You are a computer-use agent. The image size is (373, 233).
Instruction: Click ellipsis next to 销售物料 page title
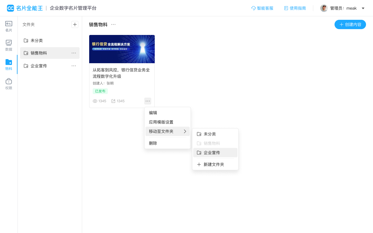point(113,24)
